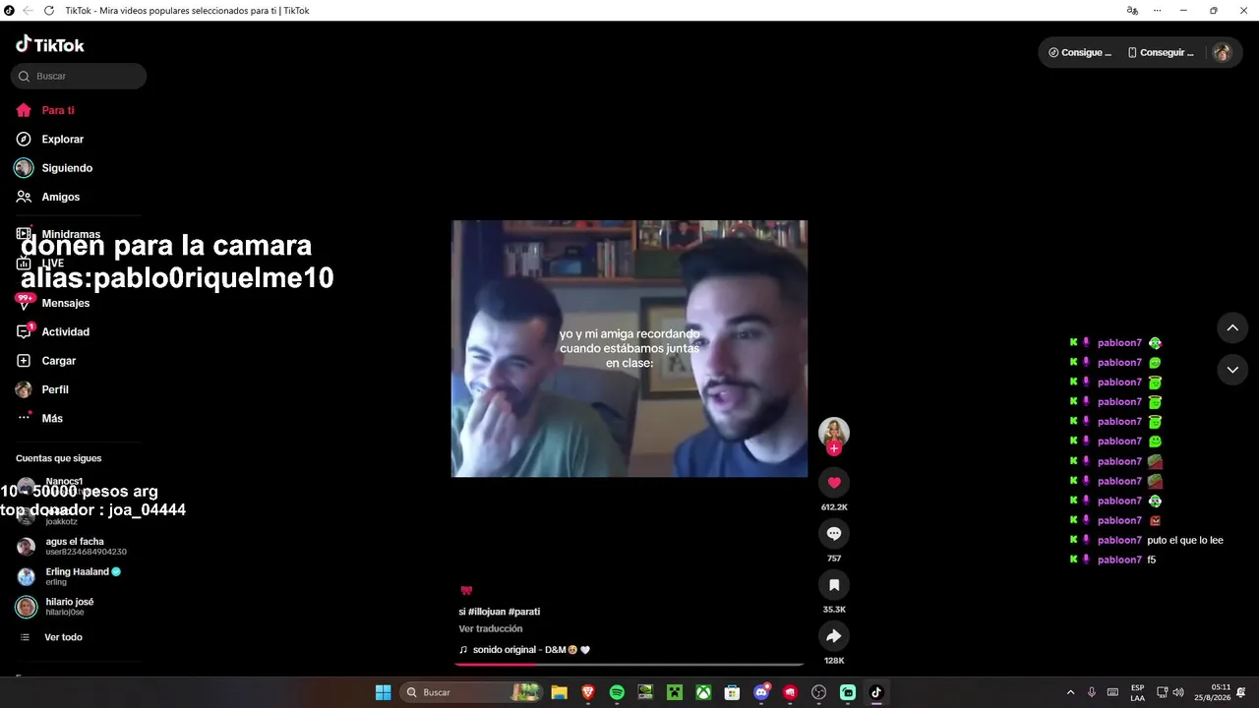Open Erling Haaland's account

(69, 576)
